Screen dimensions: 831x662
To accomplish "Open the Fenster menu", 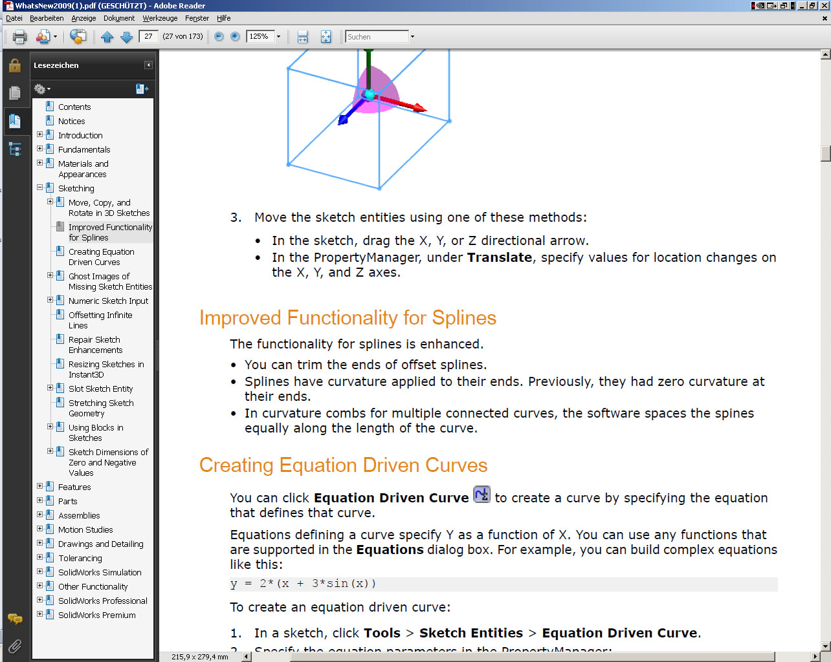I will pos(197,18).
